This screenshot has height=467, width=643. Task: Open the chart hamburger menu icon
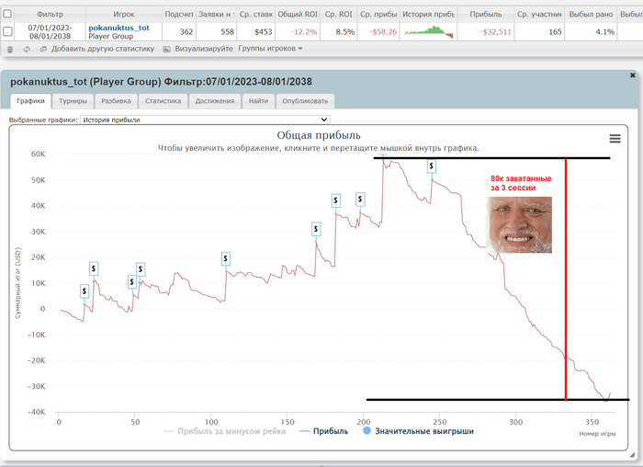point(615,139)
